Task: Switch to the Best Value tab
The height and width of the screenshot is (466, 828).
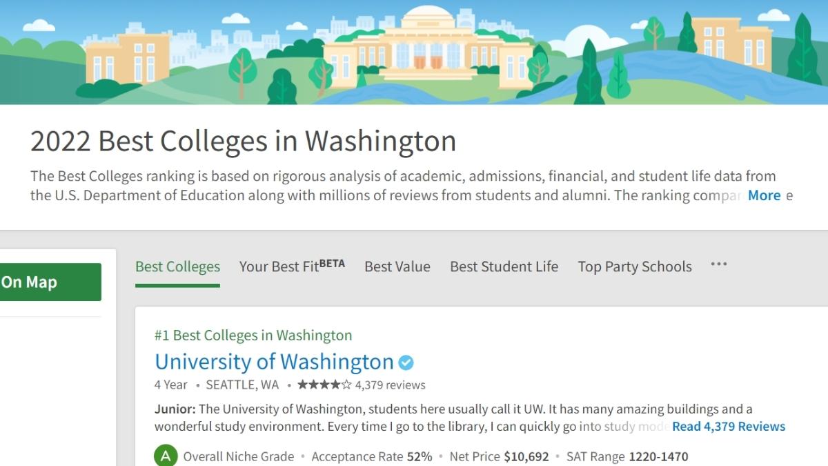Action: (x=397, y=266)
